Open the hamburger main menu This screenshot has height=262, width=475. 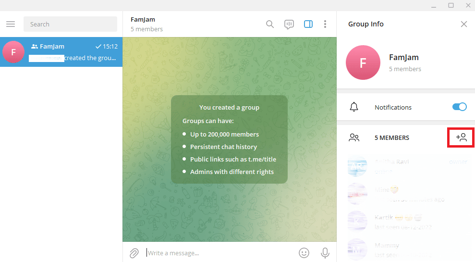[11, 24]
